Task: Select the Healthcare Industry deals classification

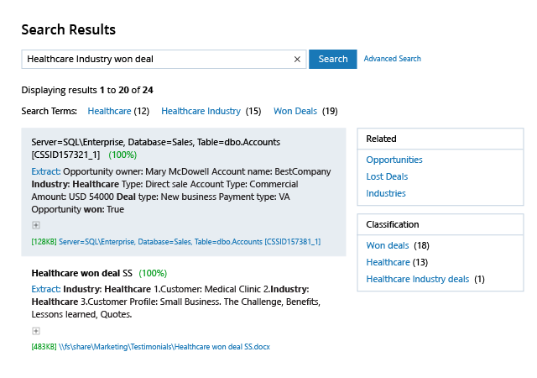Action: click(418, 279)
